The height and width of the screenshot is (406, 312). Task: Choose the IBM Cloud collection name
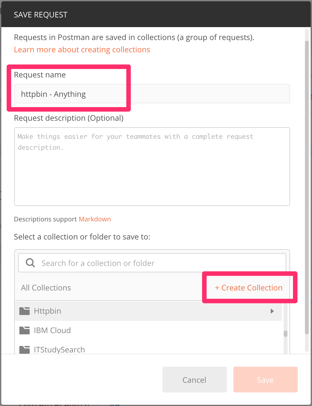(x=52, y=330)
